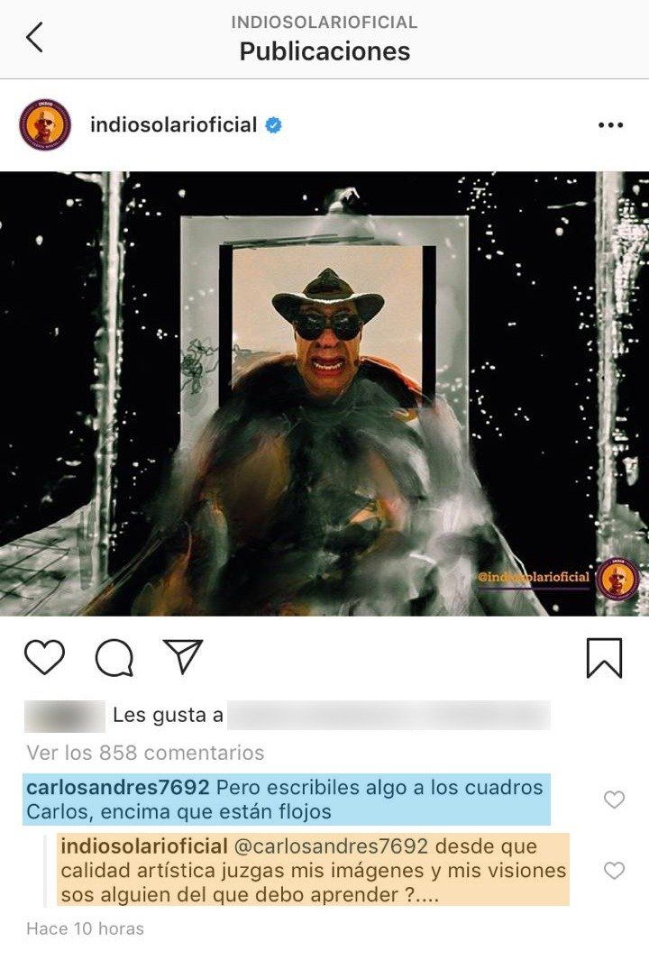Tap the Hace 10 horas timestamp
The height and width of the screenshot is (969, 649).
86,928
